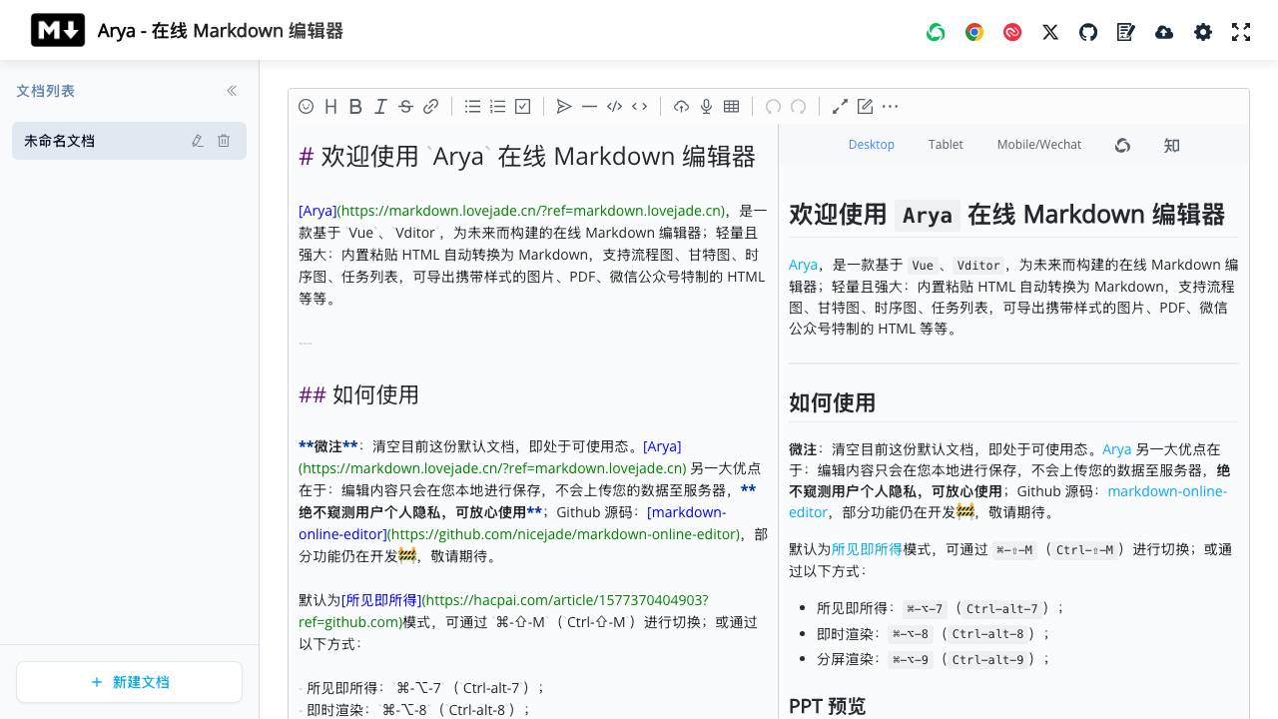Open the X (Twitter) link in header

click(x=1050, y=32)
